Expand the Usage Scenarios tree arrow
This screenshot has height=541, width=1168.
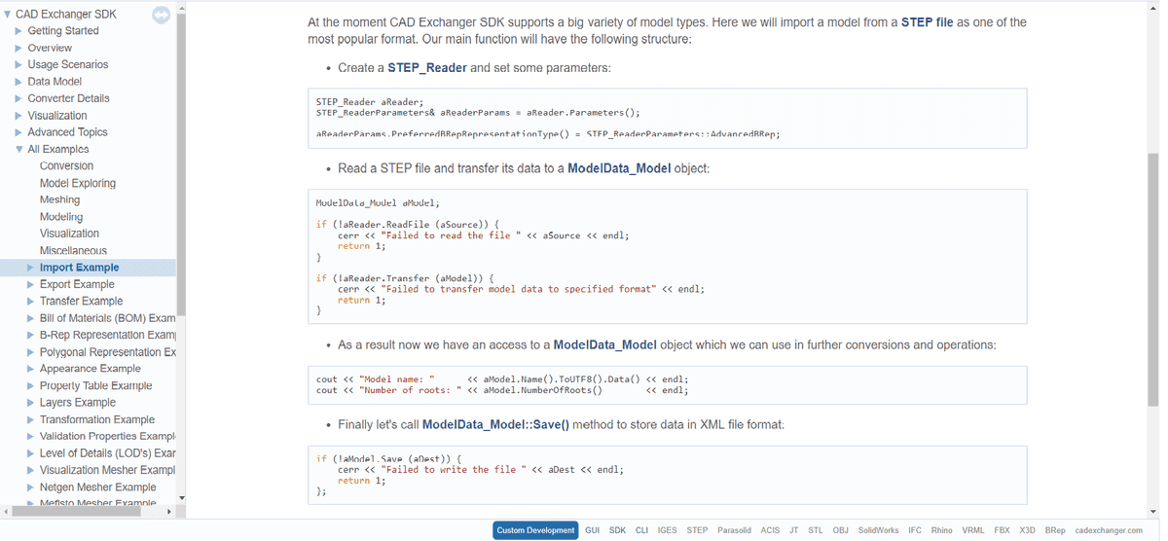point(18,64)
